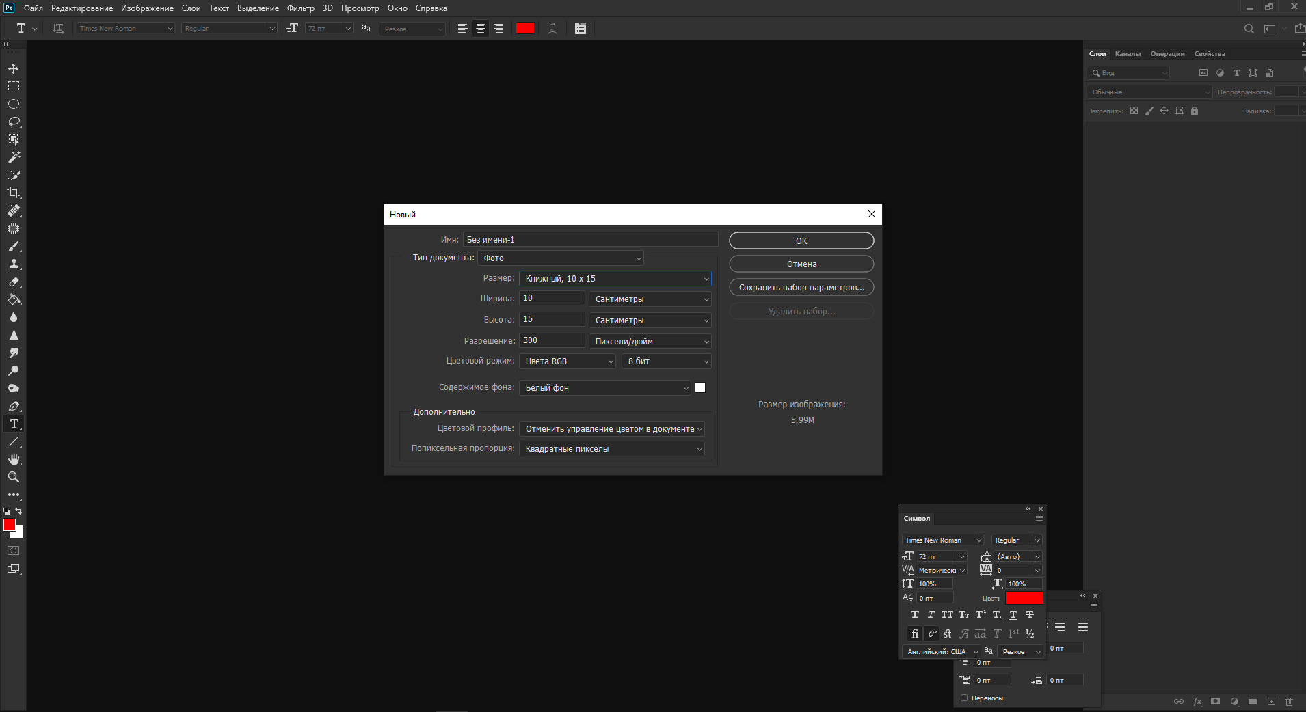The width and height of the screenshot is (1306, 712).
Task: Toggle strikethrough in the Символ panel
Action: point(1030,615)
